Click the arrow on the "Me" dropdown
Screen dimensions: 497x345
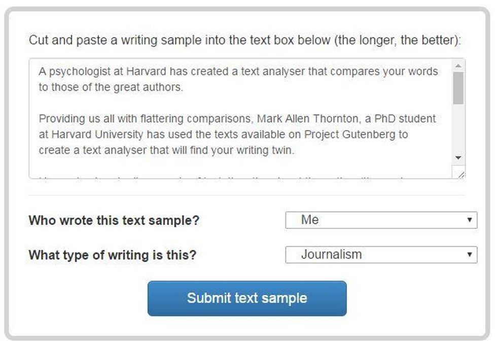[x=470, y=220]
